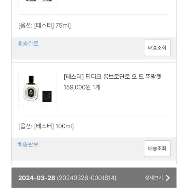Expand order details with the right chevron arrow
The width and height of the screenshot is (188, 188).
pos(168,178)
